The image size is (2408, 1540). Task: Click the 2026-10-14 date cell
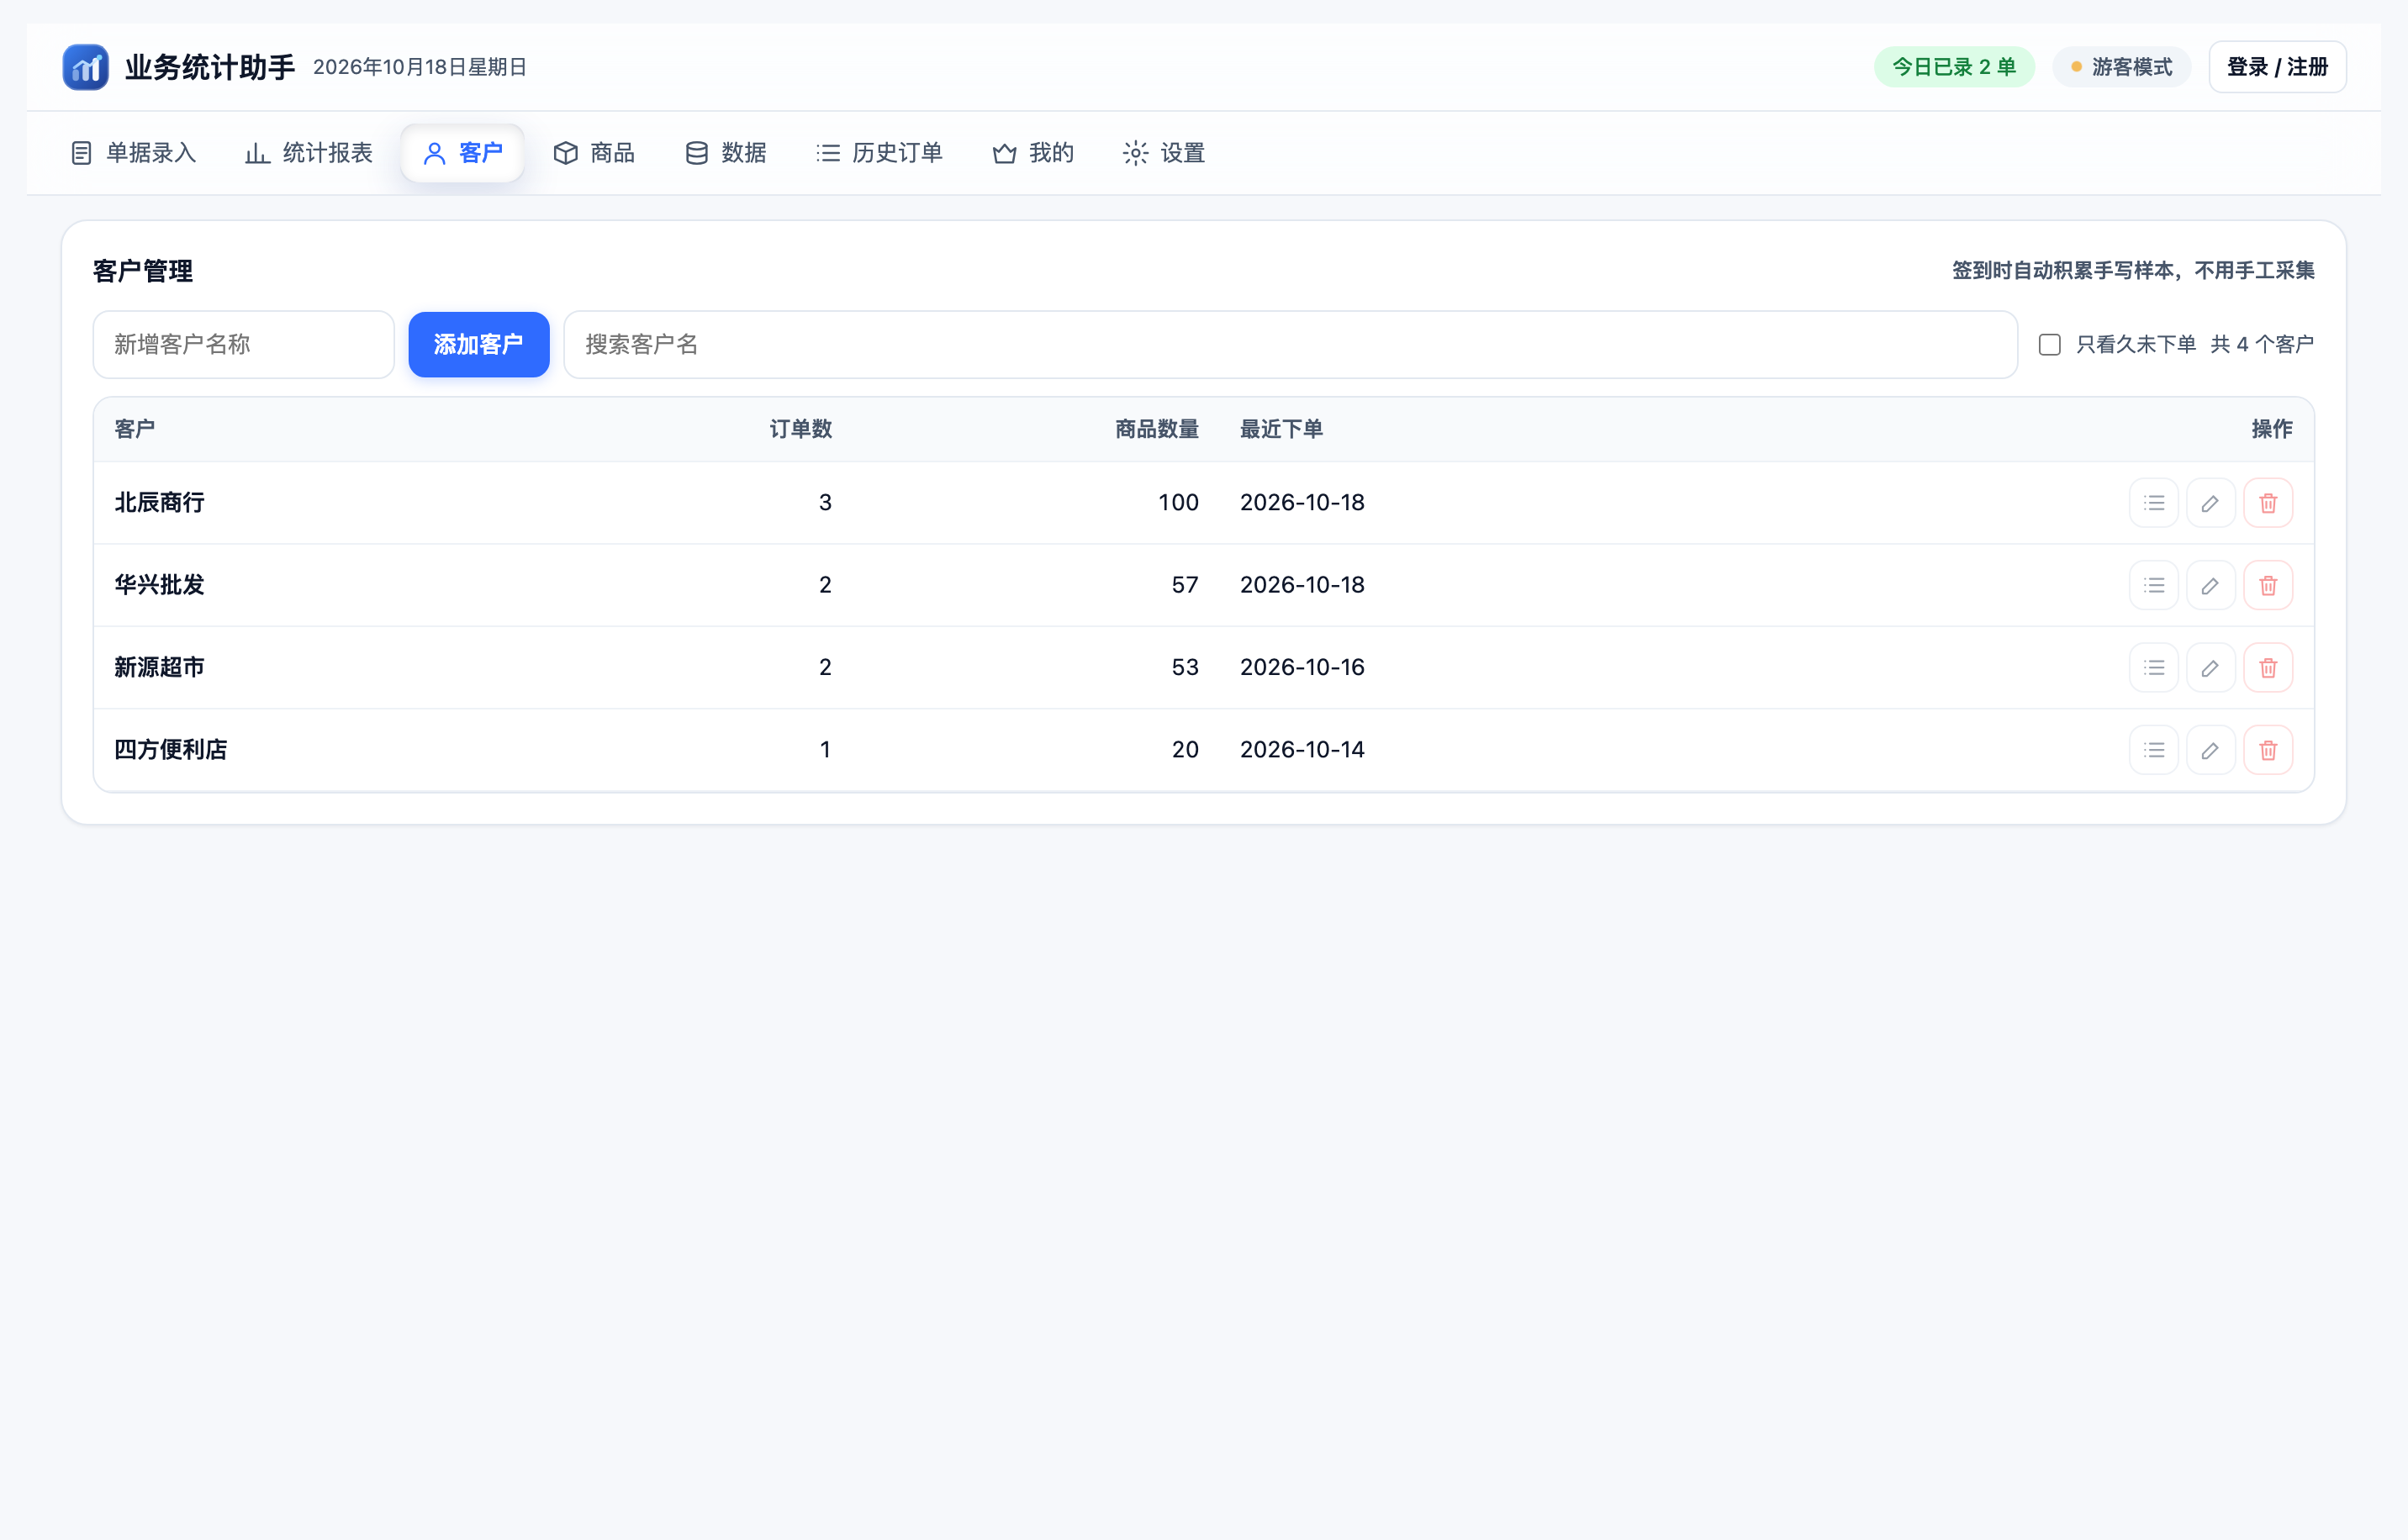[1302, 750]
